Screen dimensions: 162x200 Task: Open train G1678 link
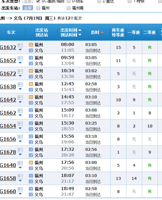[8, 152]
